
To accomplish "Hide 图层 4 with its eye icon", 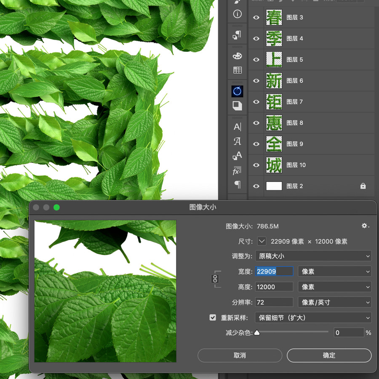I will point(256,38).
